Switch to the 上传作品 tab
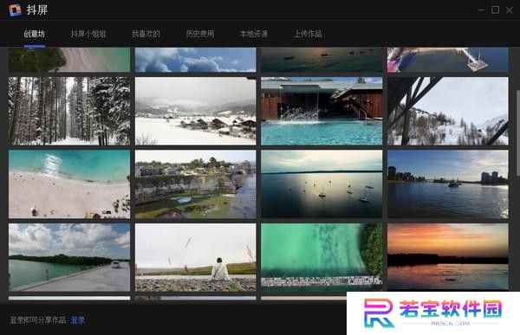 [308, 34]
